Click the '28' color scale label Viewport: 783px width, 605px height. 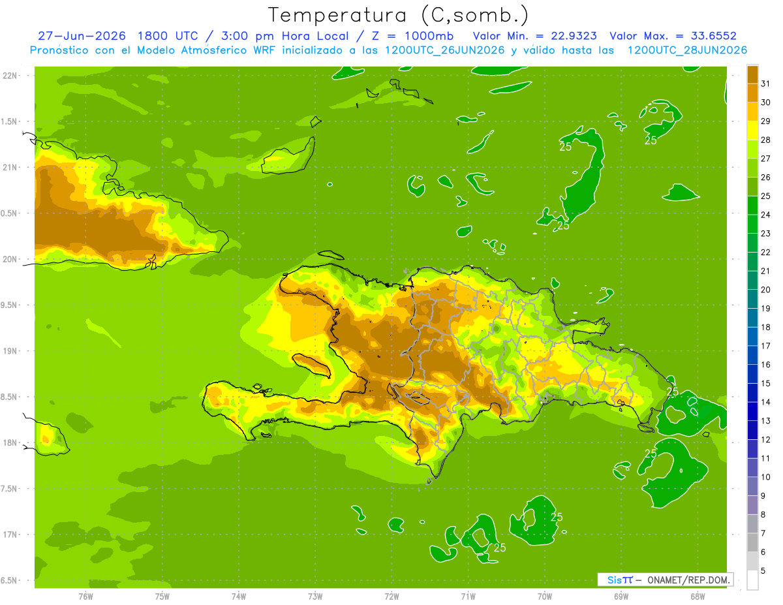pyautogui.click(x=766, y=140)
